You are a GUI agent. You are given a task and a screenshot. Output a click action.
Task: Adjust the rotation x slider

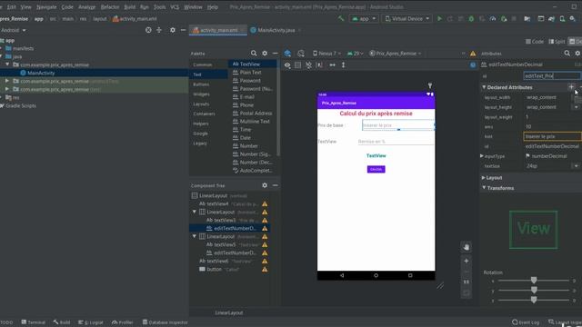pos(534,281)
